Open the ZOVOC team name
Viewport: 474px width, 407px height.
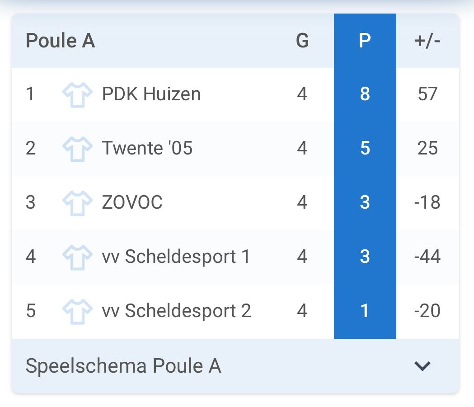(x=132, y=203)
